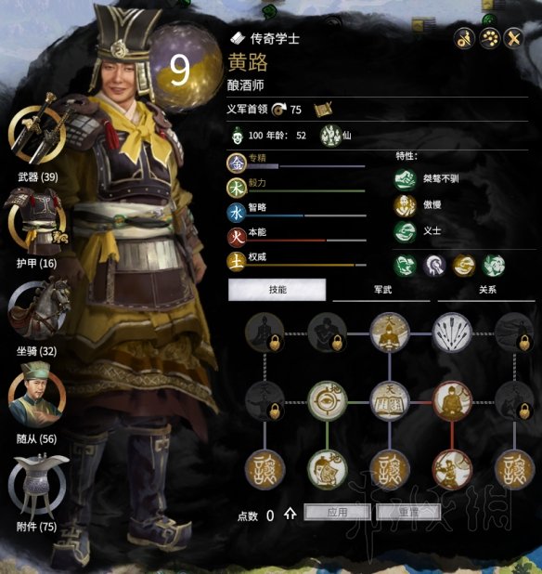Image resolution: width=542 pixels, height=574 pixels.
Task: Click the scroll icon beside loyalty 75
Action: (323, 110)
